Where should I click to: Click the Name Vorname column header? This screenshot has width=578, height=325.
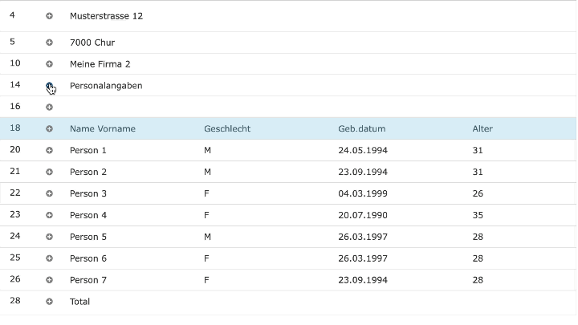103,128
